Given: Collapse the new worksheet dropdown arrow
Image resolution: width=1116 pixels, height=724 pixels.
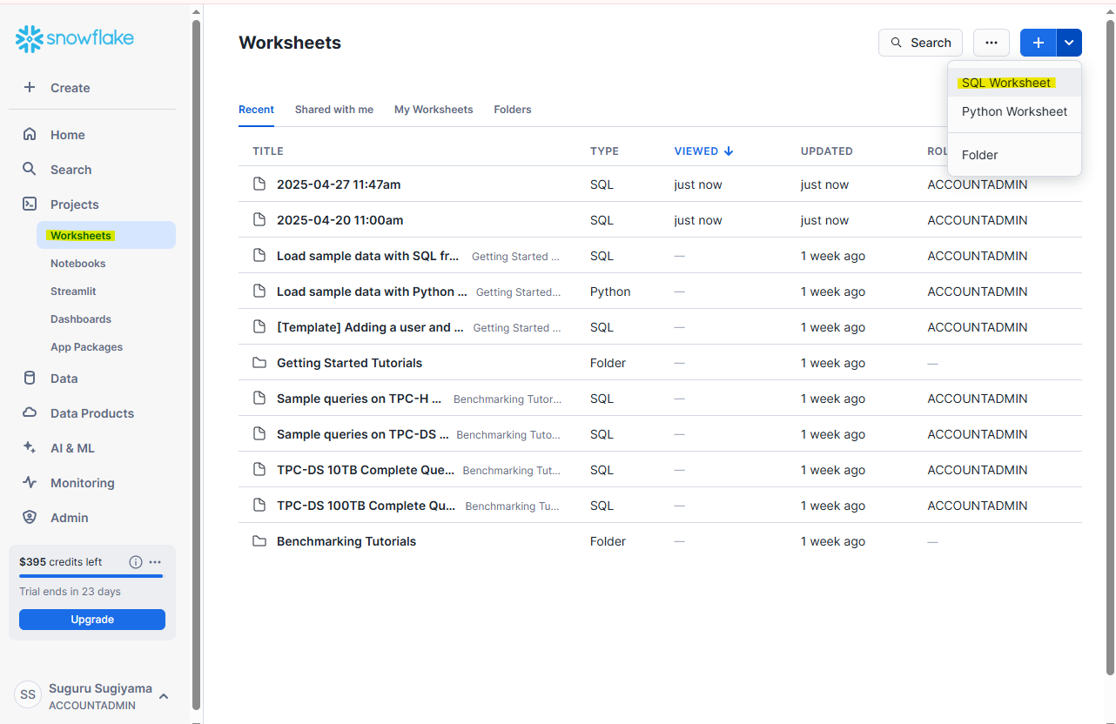Looking at the screenshot, I should pos(1069,43).
